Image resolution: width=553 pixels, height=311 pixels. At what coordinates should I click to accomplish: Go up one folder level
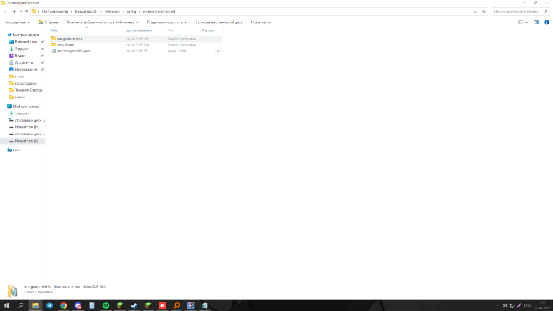click(27, 12)
